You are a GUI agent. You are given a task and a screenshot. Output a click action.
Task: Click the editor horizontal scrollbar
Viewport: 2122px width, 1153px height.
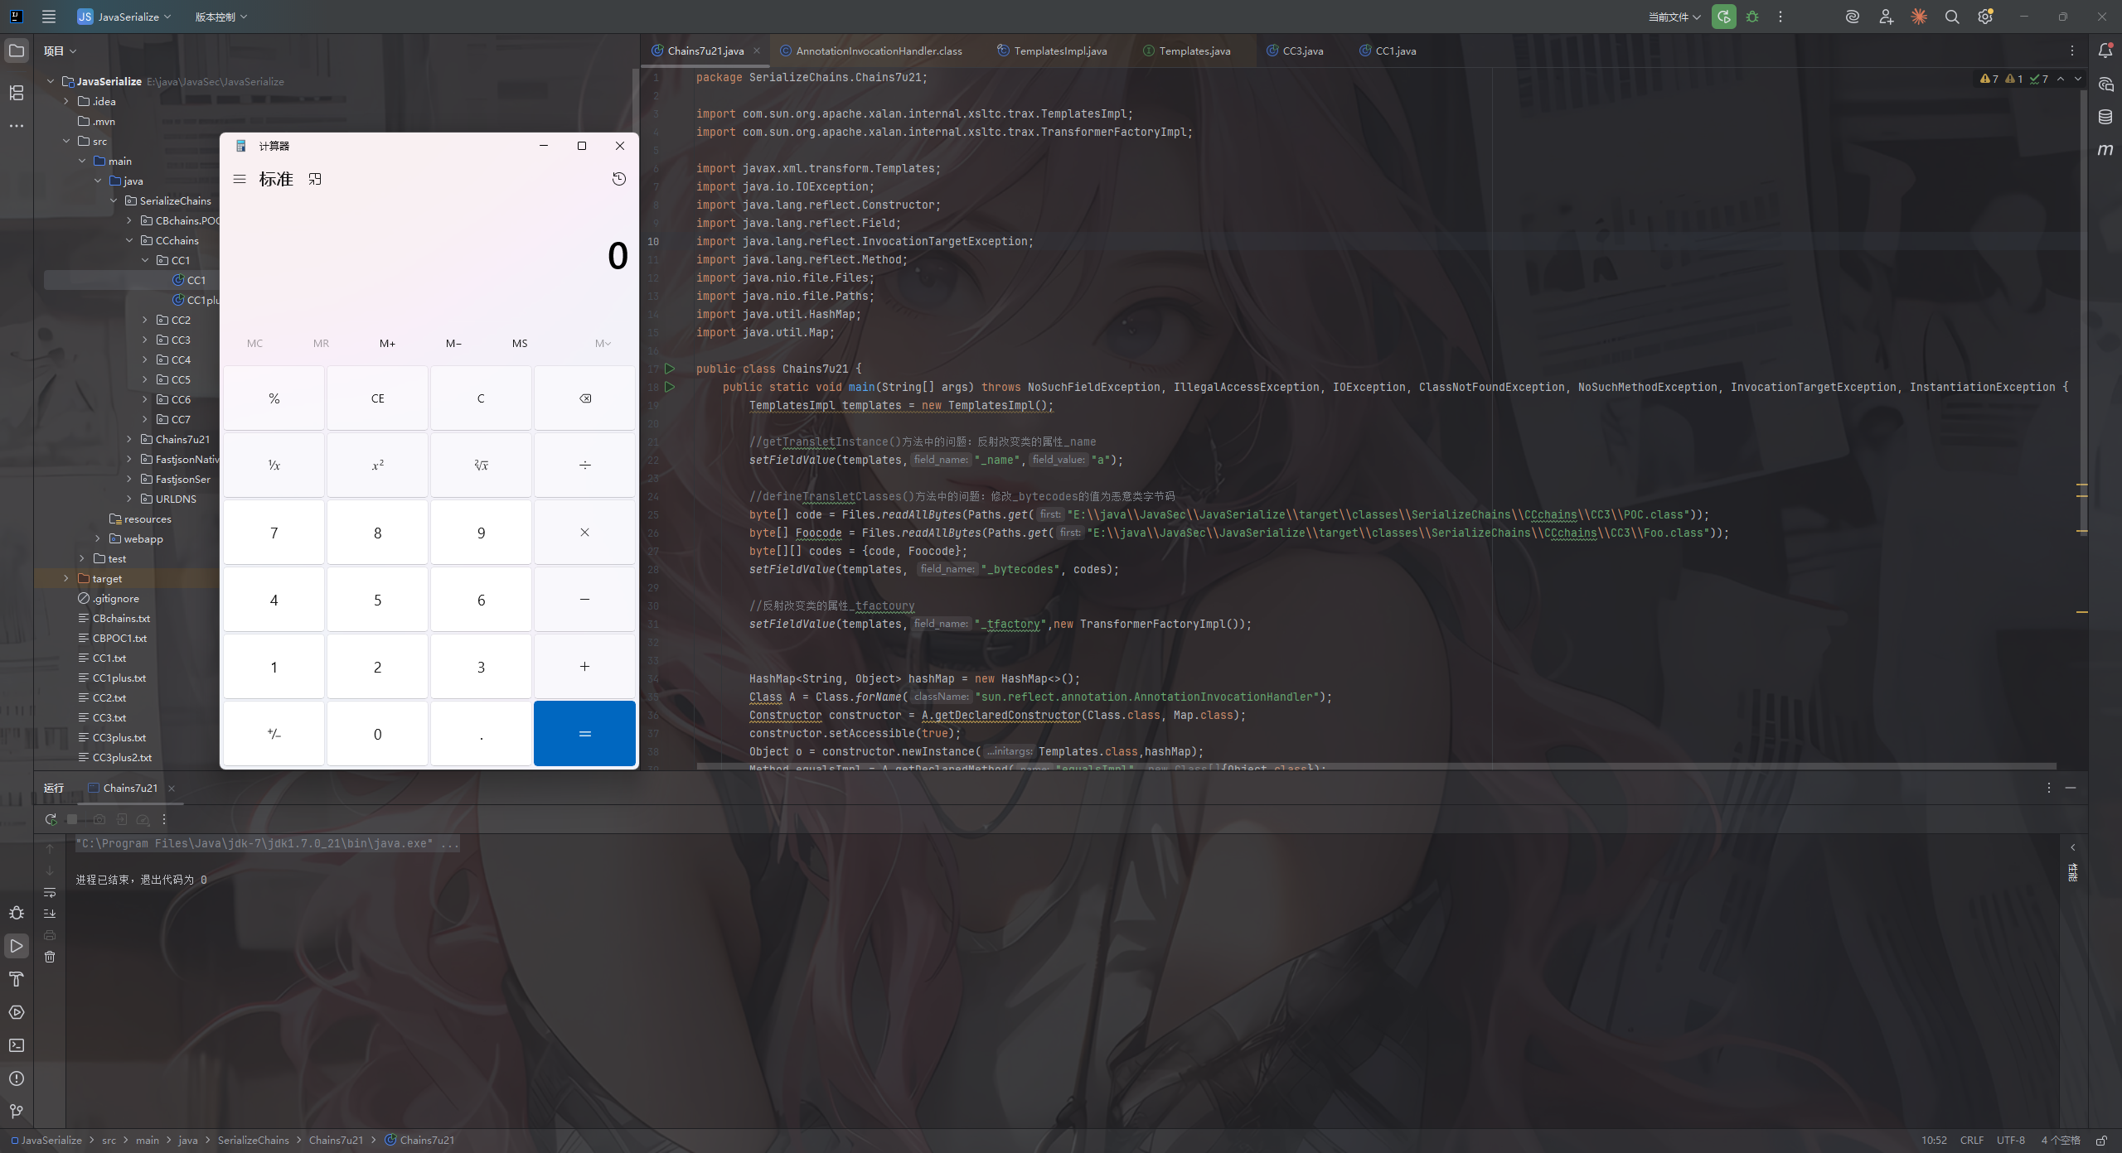pyautogui.click(x=1376, y=766)
